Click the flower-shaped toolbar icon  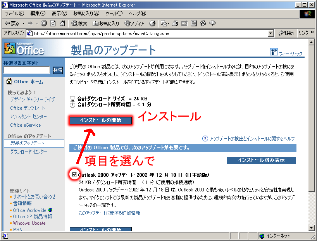[203, 24]
